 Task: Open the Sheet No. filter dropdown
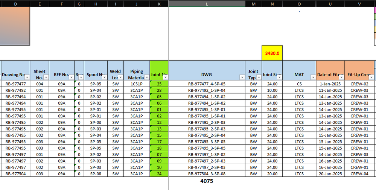click(46, 78)
